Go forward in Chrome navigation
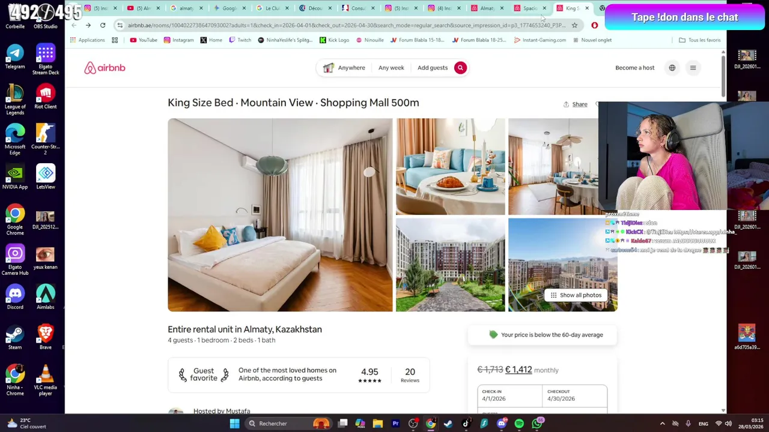The image size is (769, 432). pos(88,25)
